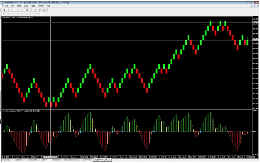Viewport: 260px width, 163px height.
Task: Open the Charts menu
Action: coord(26,6)
